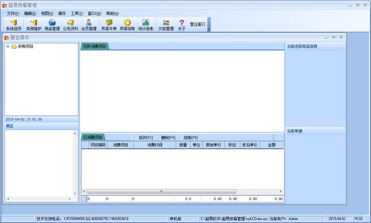Click 单位 column header
Viewport: 371px width, 223px height.
coord(196,145)
